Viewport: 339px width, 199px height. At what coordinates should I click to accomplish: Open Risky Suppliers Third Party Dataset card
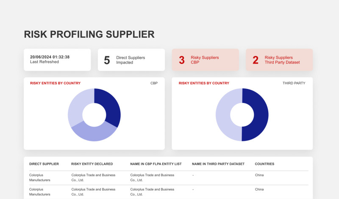click(x=279, y=60)
